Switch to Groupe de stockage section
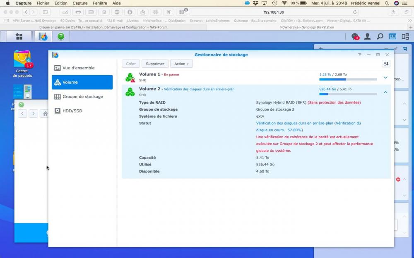 [82, 97]
